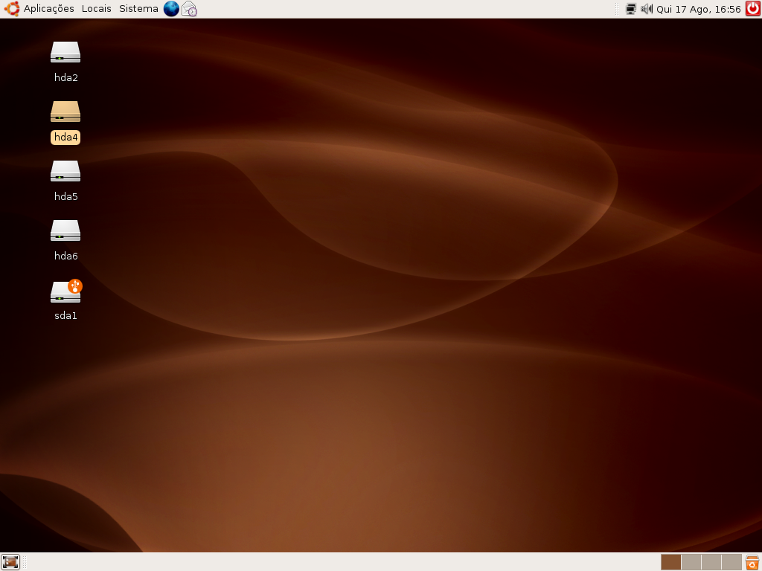
Task: Launch the Evolution mail icon
Action: coord(190,9)
